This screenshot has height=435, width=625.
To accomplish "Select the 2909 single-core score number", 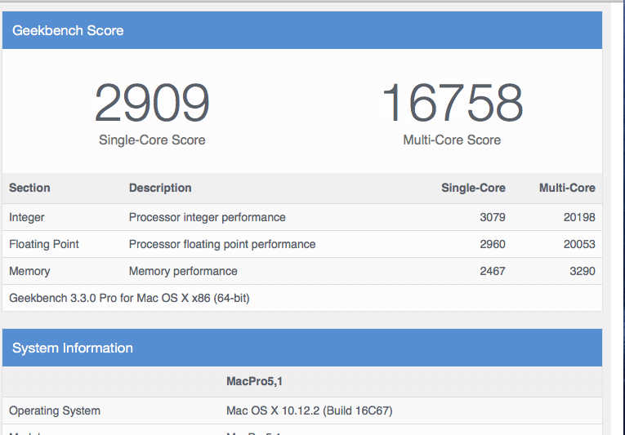I will point(152,103).
